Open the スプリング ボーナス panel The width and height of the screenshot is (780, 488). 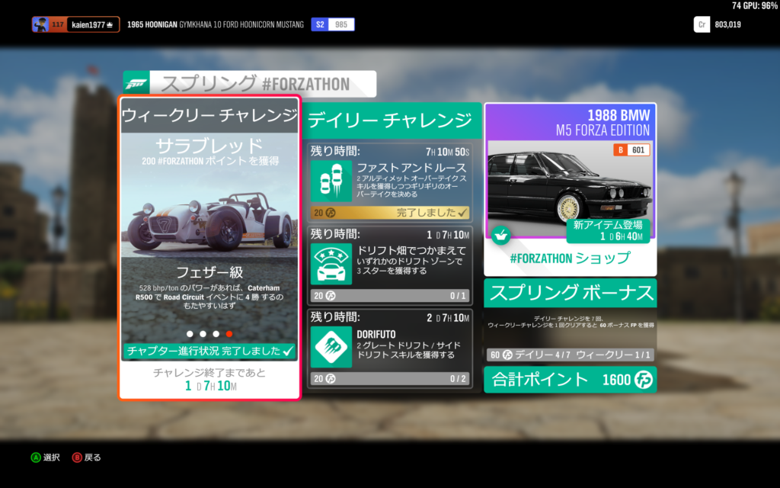pos(570,293)
